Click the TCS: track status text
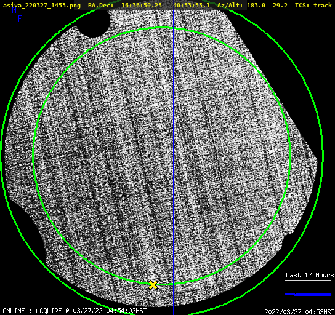335x315 pixels. coord(313,5)
